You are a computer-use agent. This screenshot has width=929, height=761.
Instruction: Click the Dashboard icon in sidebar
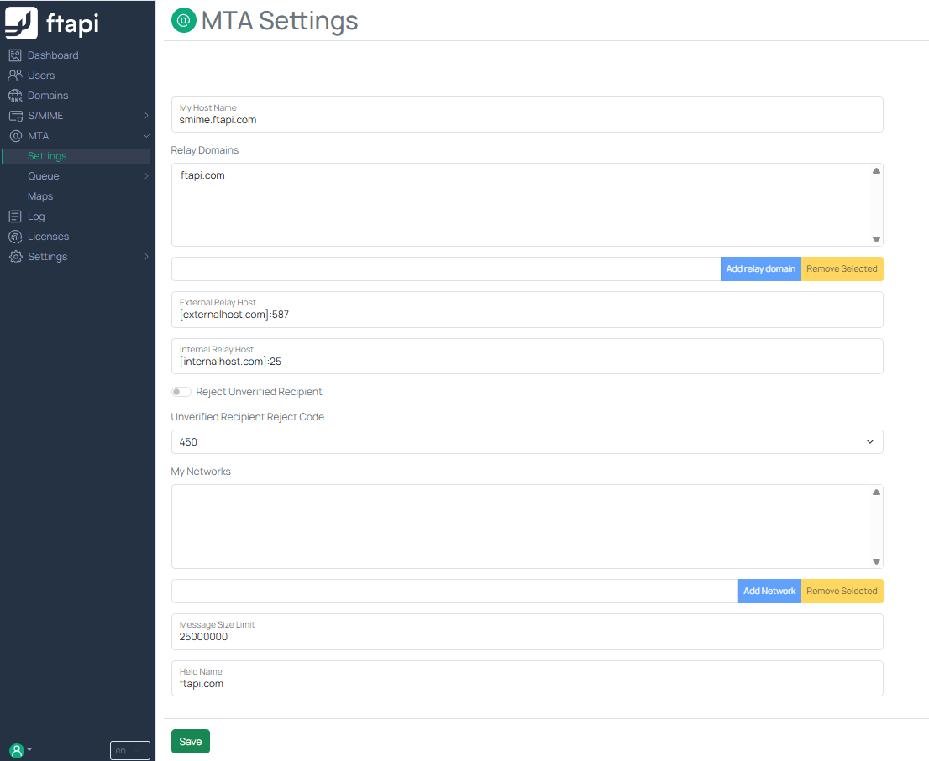pos(15,55)
